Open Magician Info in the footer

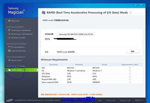coord(125,100)
